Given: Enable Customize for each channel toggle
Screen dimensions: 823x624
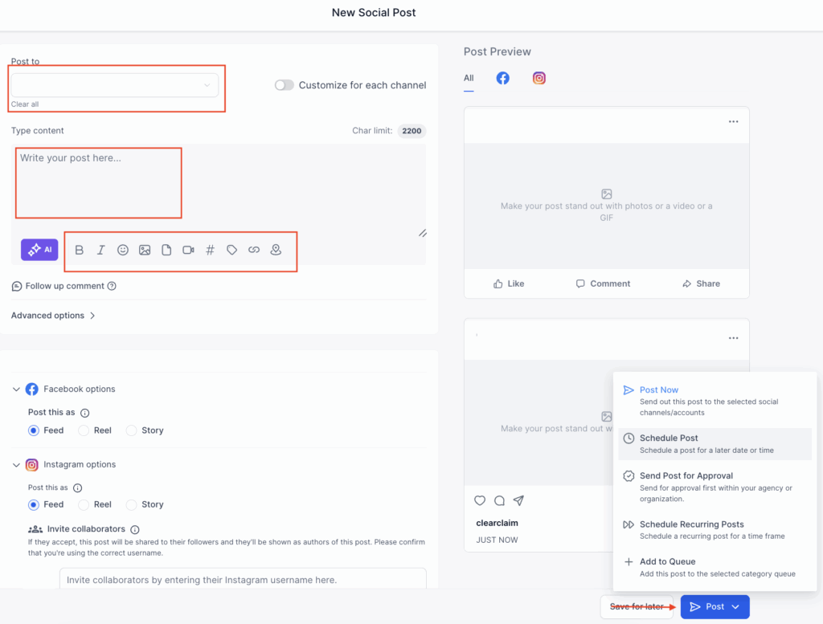Looking at the screenshot, I should pyautogui.click(x=285, y=85).
